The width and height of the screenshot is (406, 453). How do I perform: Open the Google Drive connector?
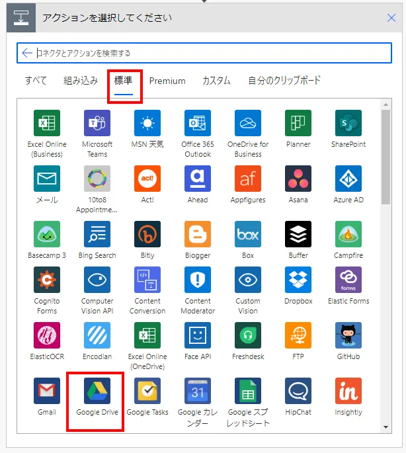click(x=97, y=391)
